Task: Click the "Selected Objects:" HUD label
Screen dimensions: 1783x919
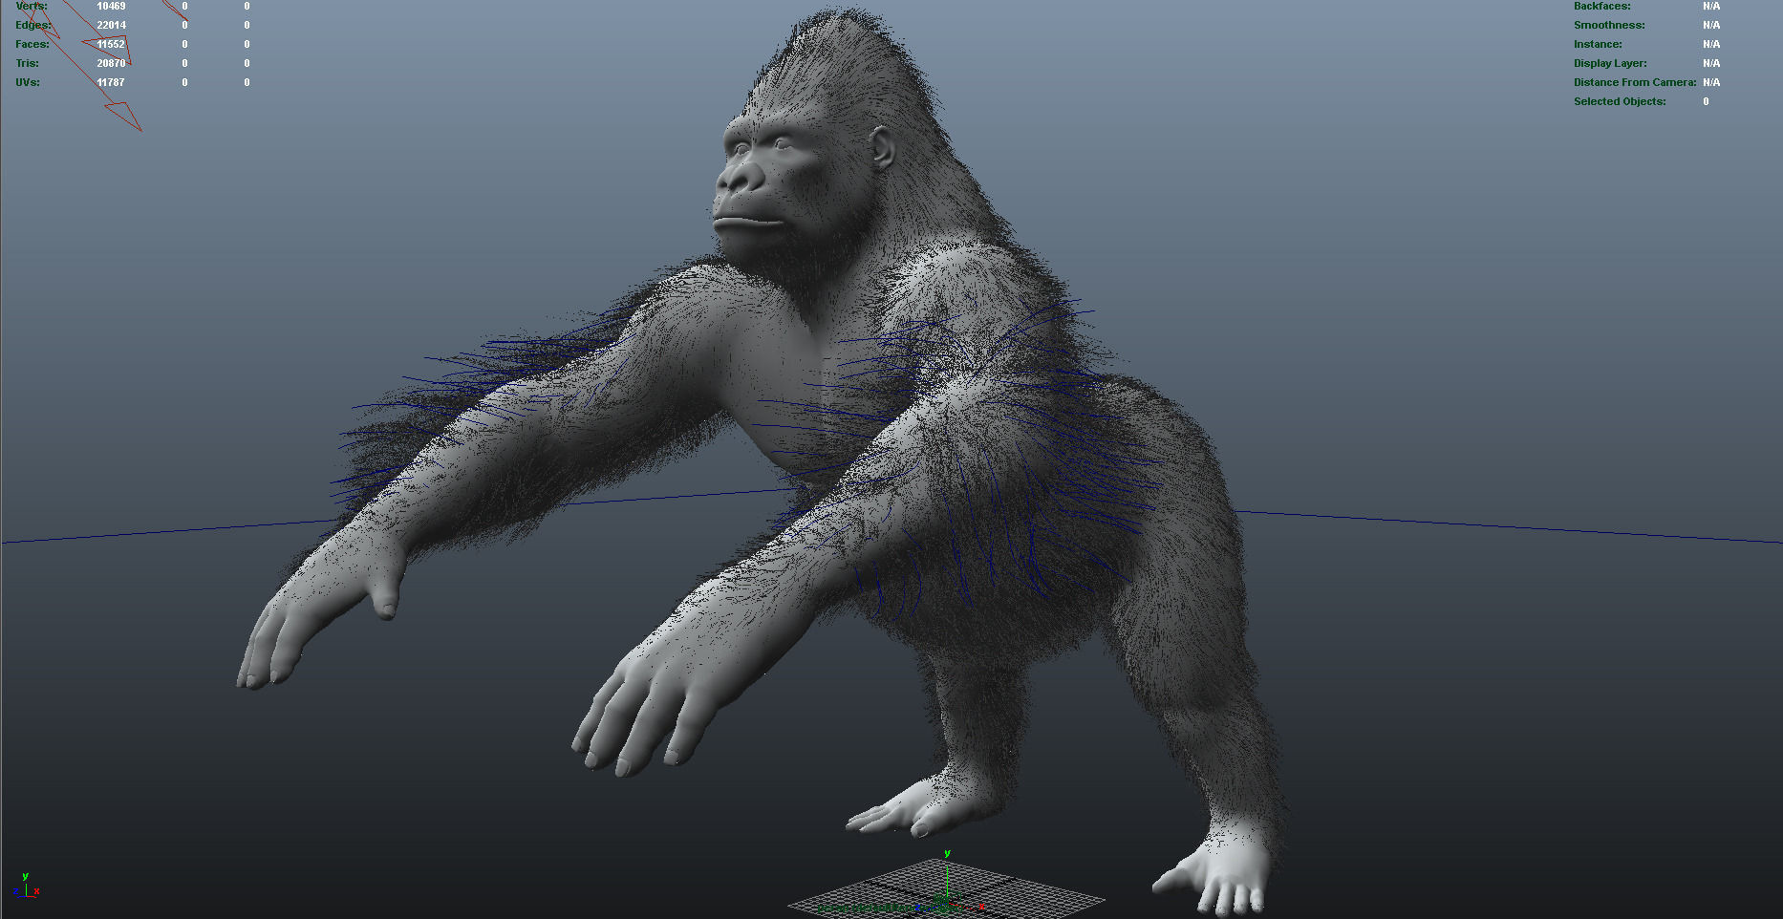Action: [x=1620, y=101]
